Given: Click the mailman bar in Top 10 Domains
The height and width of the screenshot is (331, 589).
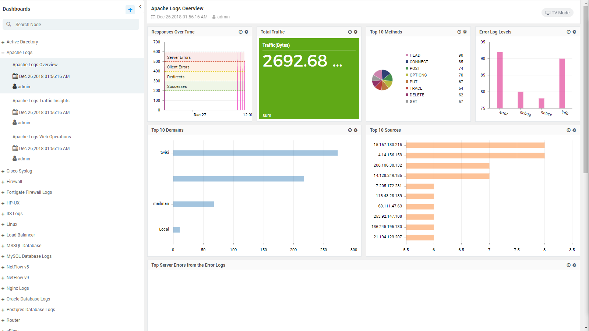Looking at the screenshot, I should 194,204.
